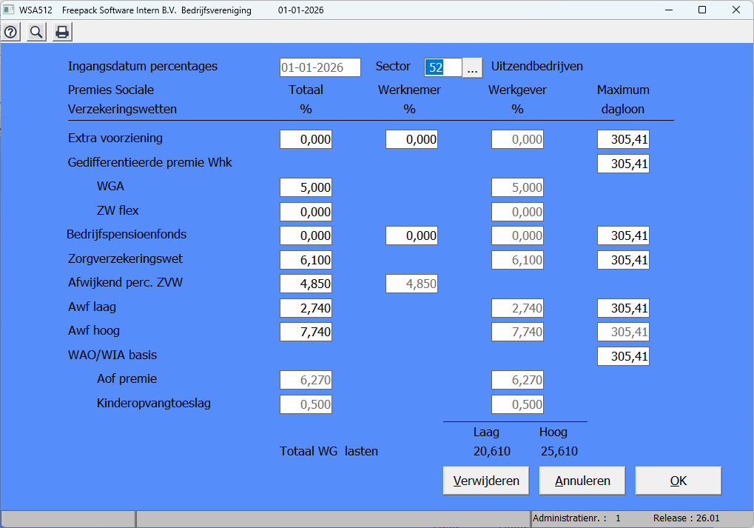The width and height of the screenshot is (754, 528).
Task: Edit the WGA Totaal percentage field
Action: pyautogui.click(x=306, y=188)
